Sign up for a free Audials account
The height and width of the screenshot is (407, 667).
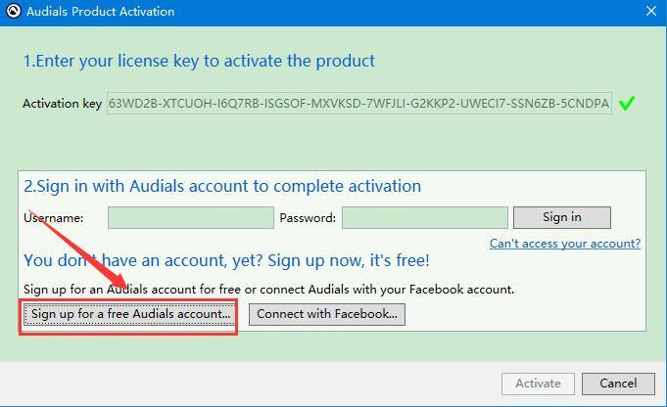[x=131, y=314]
